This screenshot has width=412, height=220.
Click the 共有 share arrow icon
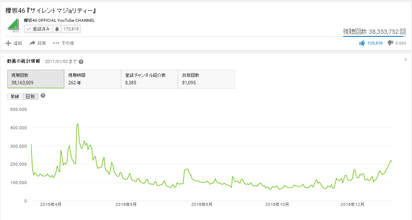32,43
